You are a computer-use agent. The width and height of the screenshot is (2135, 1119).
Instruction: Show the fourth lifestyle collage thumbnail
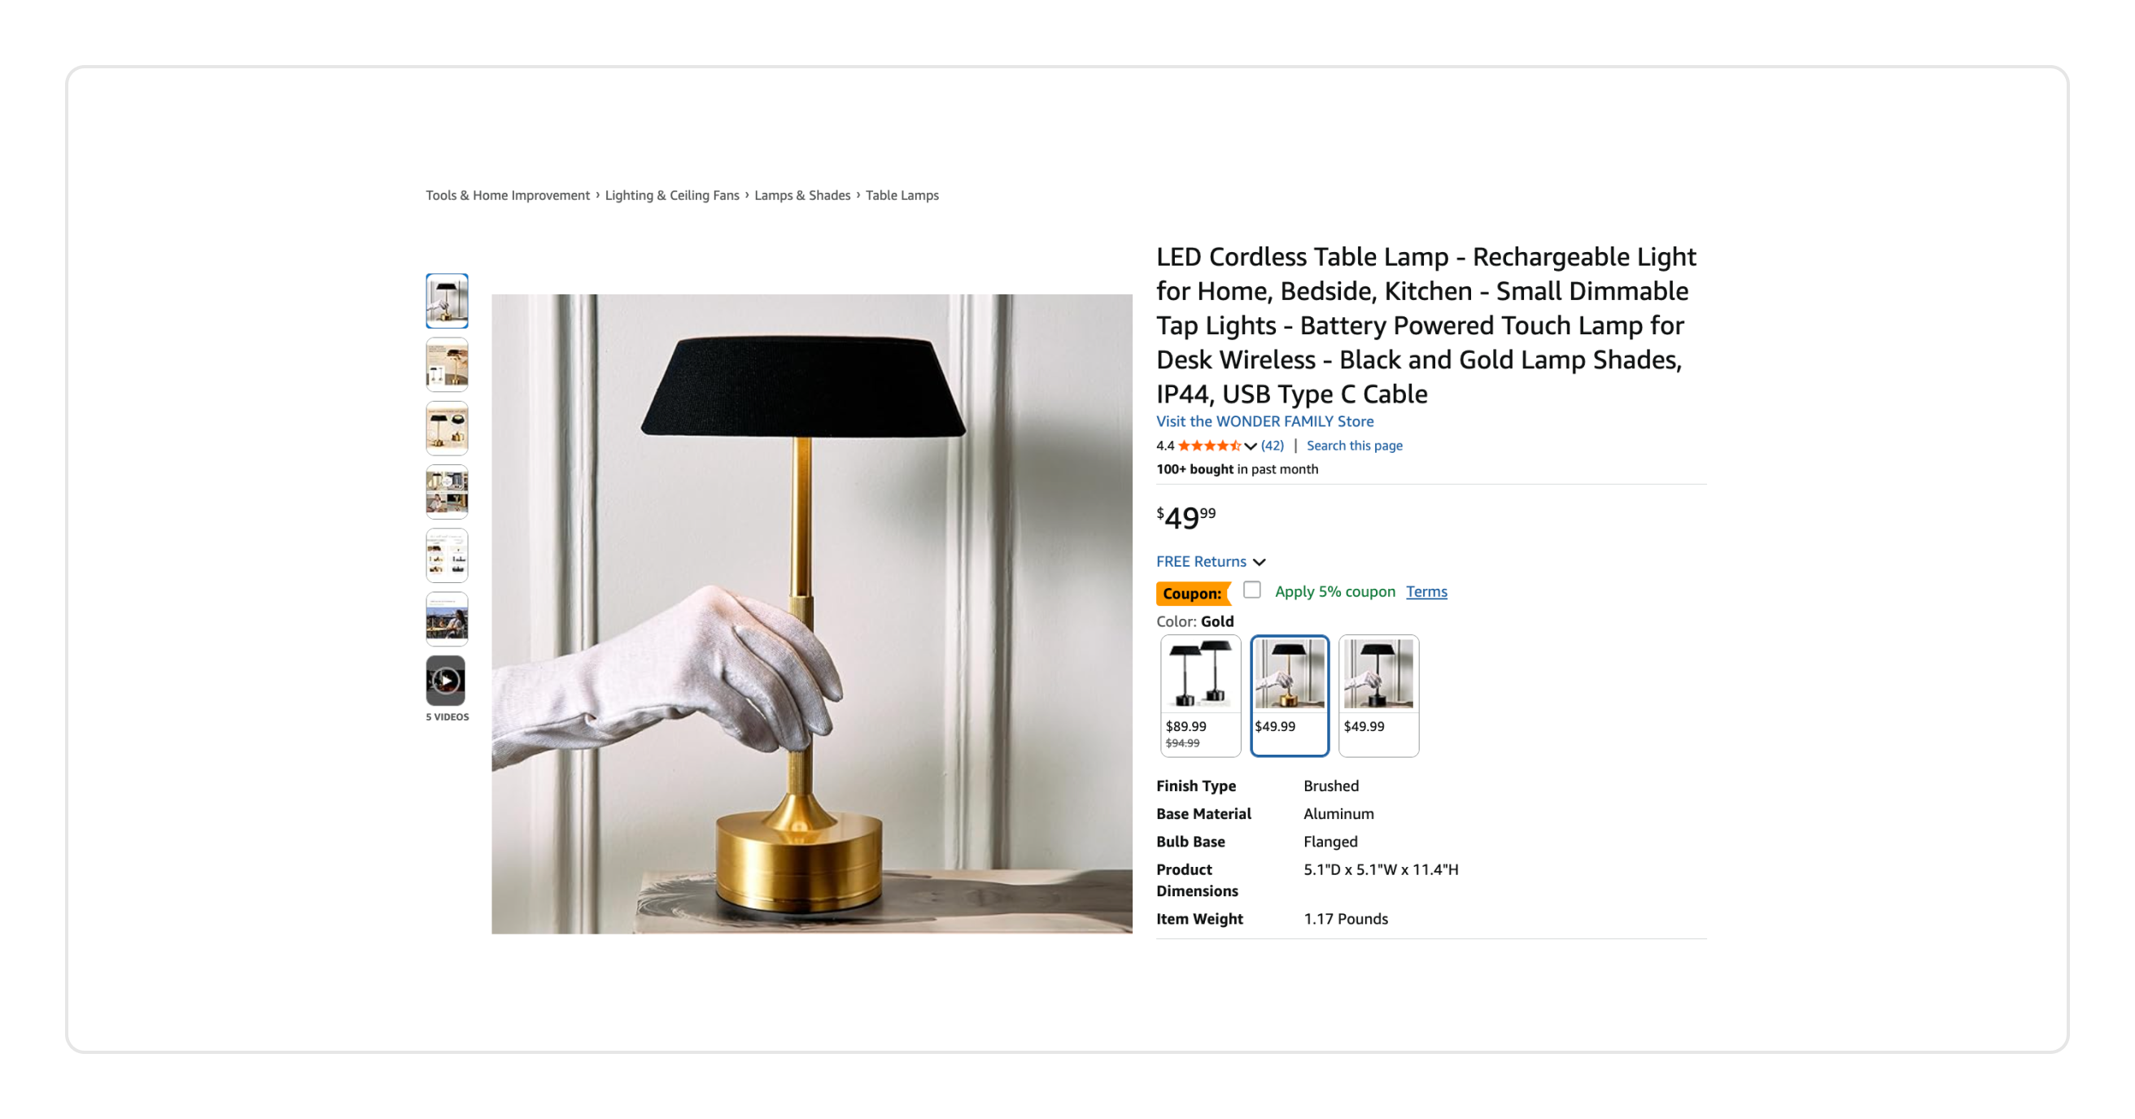447,492
